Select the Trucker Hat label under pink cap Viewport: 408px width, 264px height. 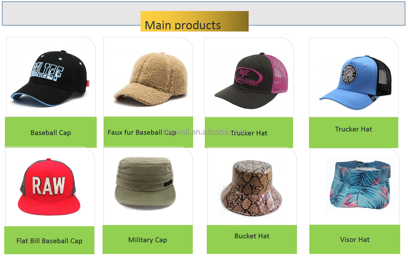[x=249, y=132]
